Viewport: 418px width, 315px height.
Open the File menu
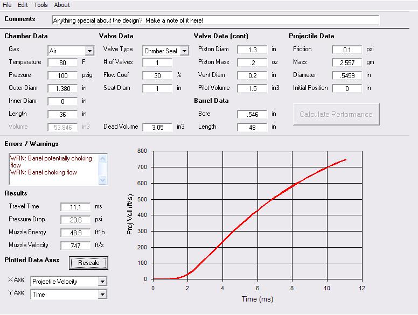point(7,5)
